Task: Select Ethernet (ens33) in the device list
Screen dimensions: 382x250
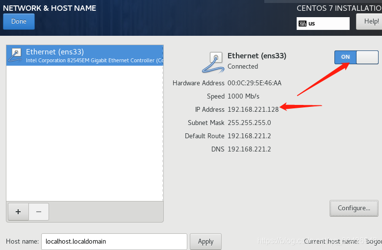Action: click(85, 55)
